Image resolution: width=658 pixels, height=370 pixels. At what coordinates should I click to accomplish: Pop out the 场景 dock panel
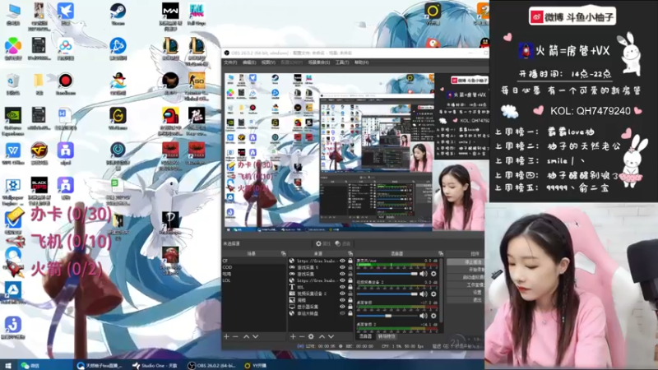point(283,254)
